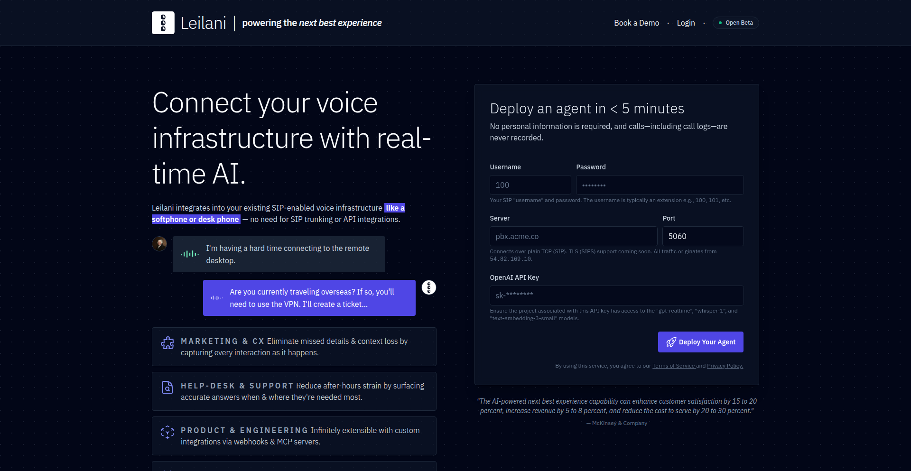This screenshot has width=911, height=471.
Task: Click the Leilani logo icon in the header
Action: 163,22
